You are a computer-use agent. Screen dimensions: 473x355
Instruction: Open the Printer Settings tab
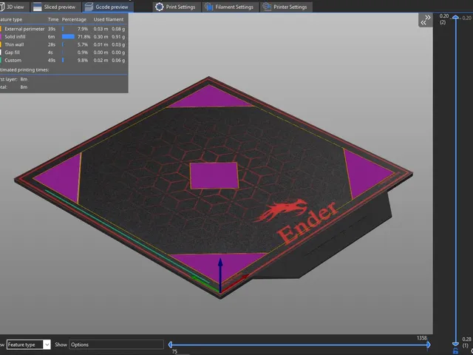click(x=286, y=7)
